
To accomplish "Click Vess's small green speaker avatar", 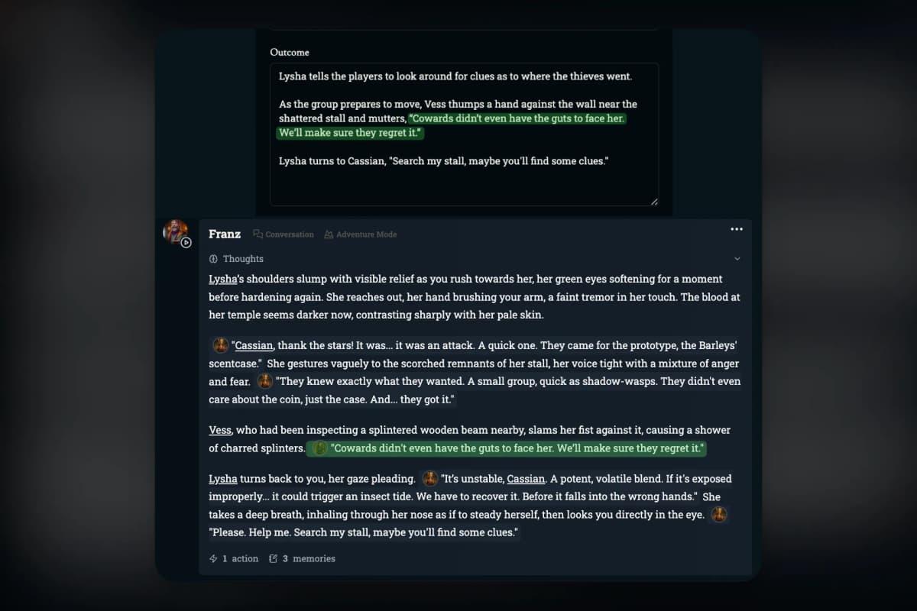I will 320,448.
